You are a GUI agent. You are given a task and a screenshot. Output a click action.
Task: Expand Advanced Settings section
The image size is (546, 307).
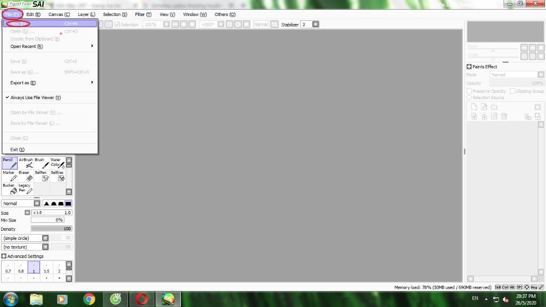click(4, 256)
